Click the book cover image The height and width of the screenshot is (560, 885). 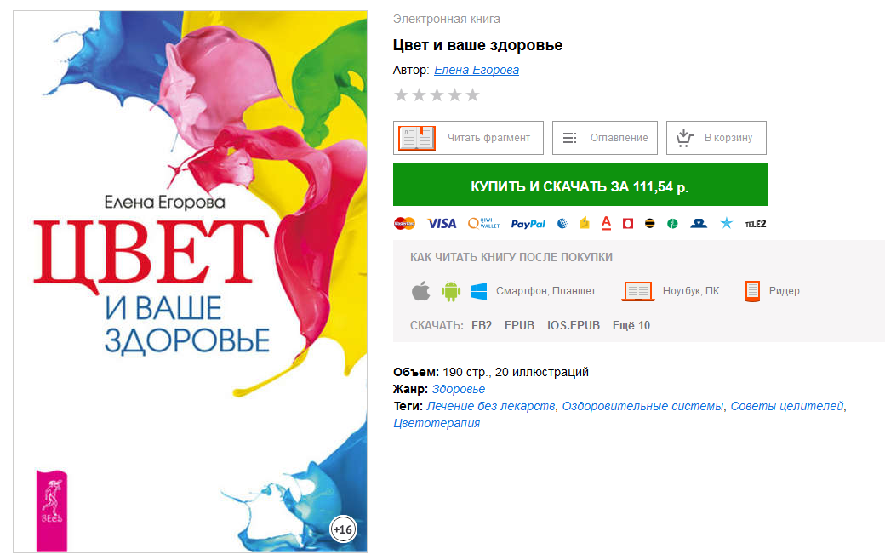pos(191,281)
